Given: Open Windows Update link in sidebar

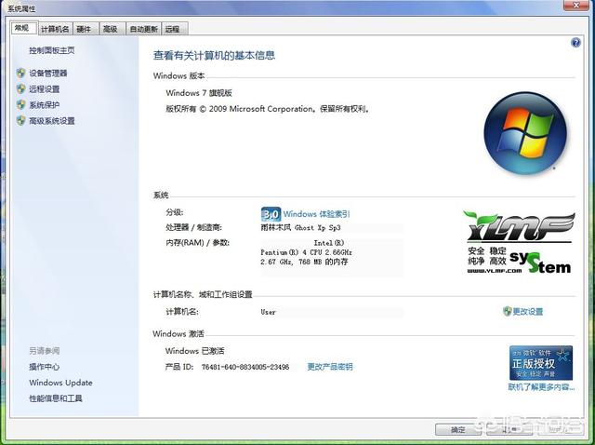Looking at the screenshot, I should click(x=60, y=383).
